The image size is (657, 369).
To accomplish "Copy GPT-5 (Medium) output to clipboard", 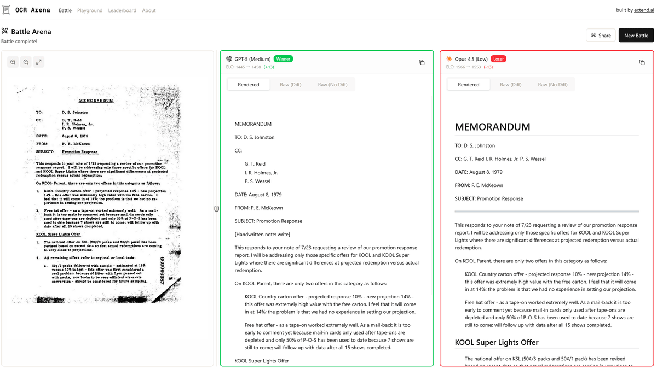I will tap(422, 62).
